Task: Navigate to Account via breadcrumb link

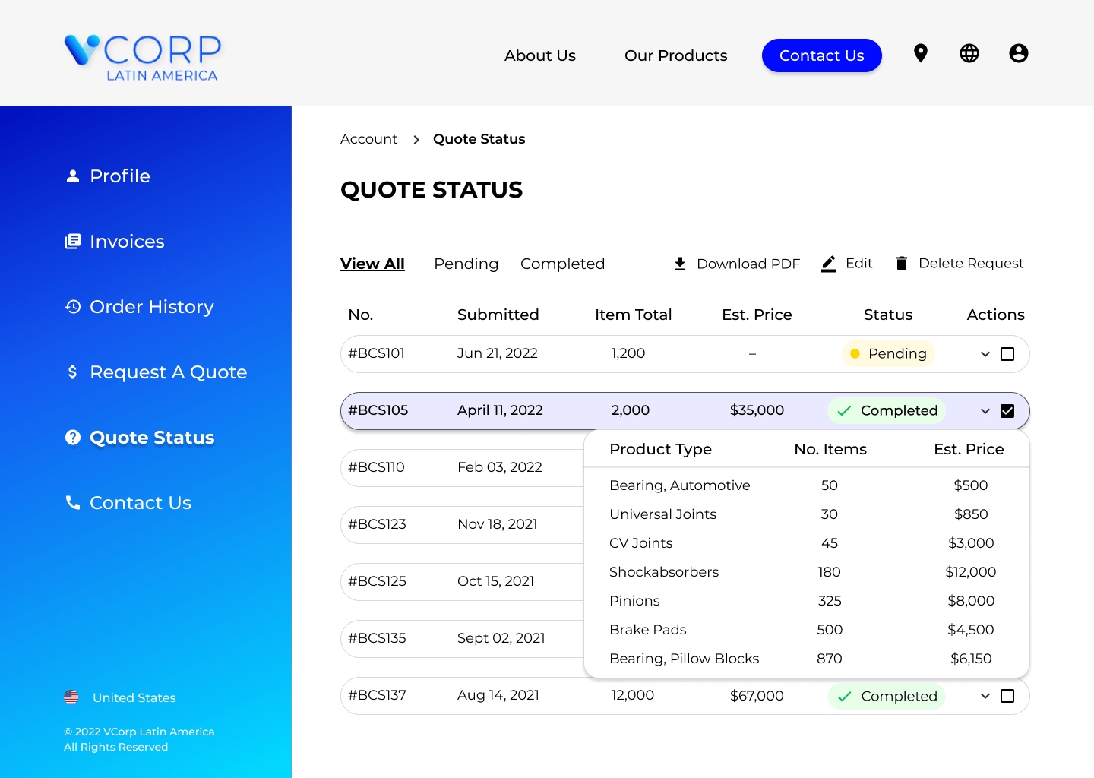Action: click(x=368, y=139)
